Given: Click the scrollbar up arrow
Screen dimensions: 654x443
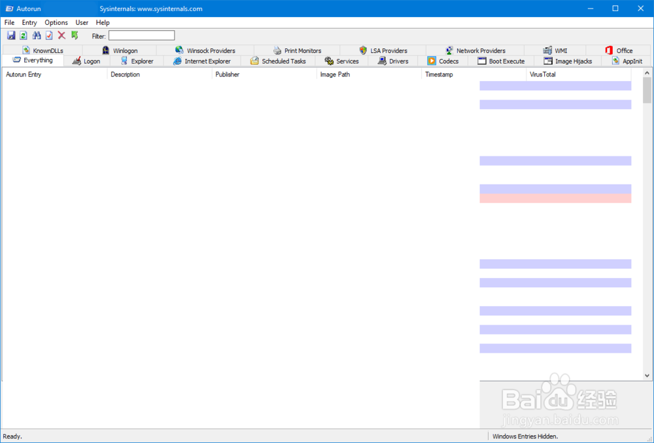Looking at the screenshot, I should tap(647, 73).
